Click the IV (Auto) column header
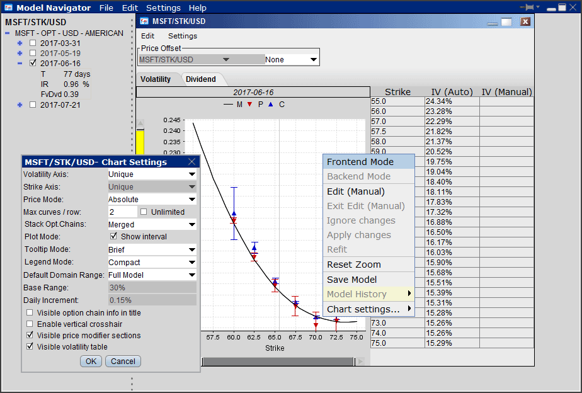 point(452,92)
